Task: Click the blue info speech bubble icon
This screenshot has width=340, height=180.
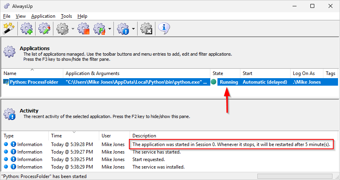Action: [x=164, y=28]
